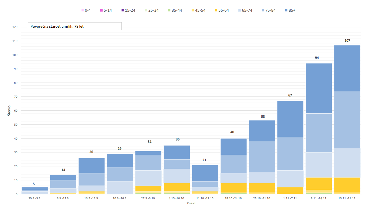Click the 35-44 legend color swatch

tap(169, 10)
